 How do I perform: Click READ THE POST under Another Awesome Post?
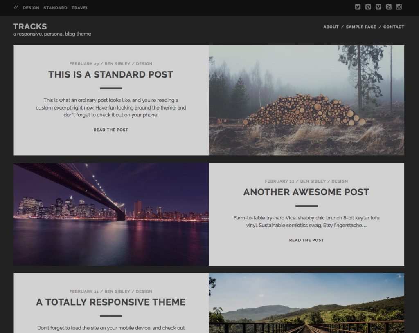[x=307, y=240]
